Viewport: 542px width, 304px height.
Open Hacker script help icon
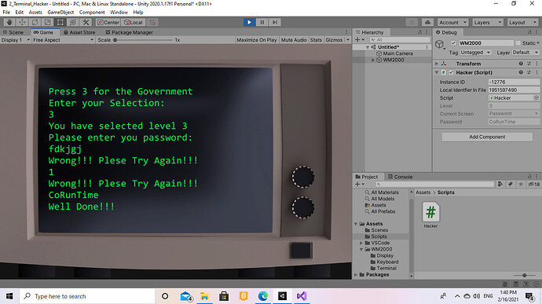point(521,72)
